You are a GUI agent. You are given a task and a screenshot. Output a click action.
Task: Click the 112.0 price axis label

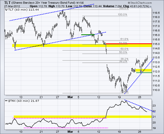click(156, 72)
